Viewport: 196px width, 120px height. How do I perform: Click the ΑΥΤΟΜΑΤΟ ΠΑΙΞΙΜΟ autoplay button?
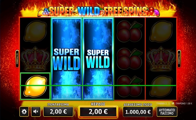coord(167,112)
